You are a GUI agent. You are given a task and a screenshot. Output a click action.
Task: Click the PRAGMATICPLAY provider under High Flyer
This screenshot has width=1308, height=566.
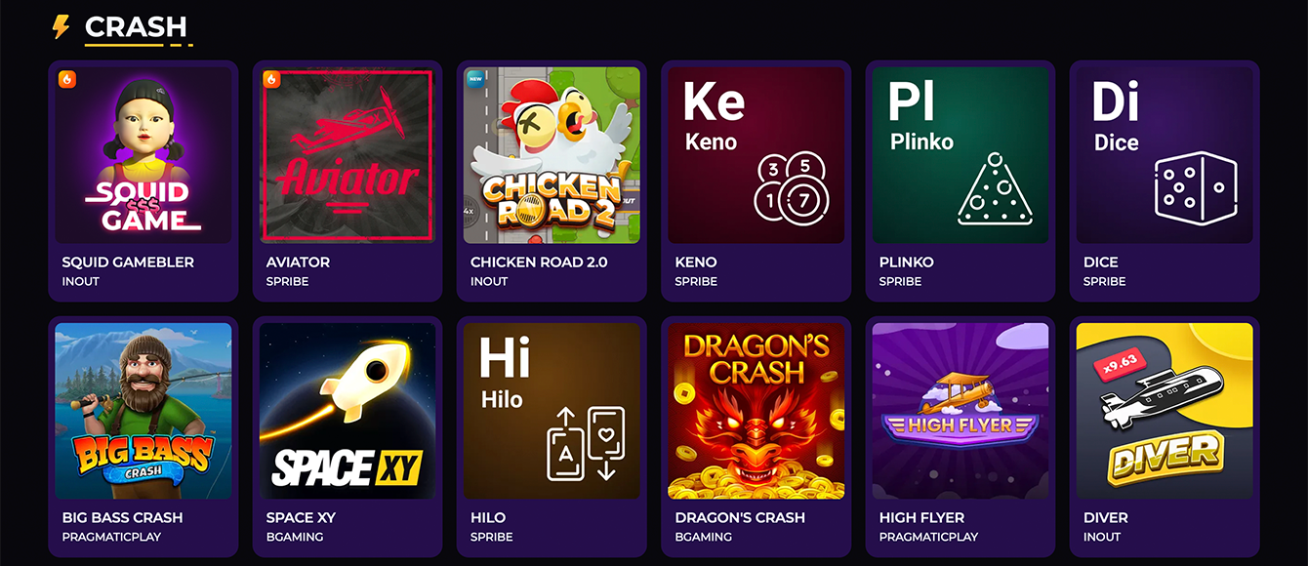(928, 537)
